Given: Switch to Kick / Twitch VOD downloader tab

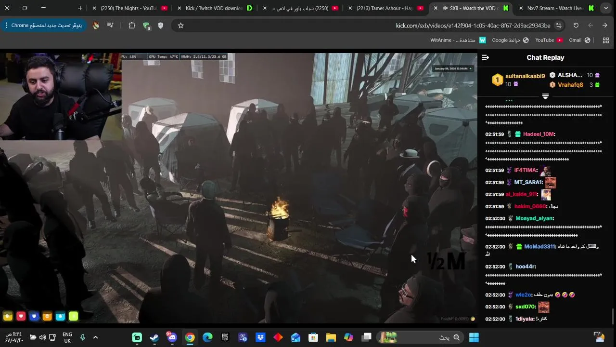Looking at the screenshot, I should [x=215, y=8].
